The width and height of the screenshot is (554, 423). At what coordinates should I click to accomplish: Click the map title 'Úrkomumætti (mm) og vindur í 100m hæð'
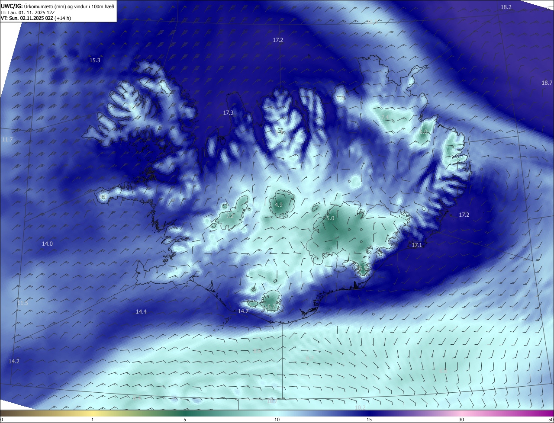(x=69, y=6)
